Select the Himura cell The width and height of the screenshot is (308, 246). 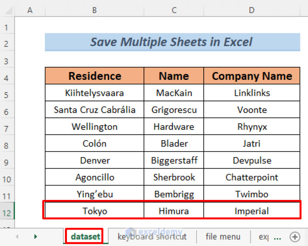click(x=174, y=211)
